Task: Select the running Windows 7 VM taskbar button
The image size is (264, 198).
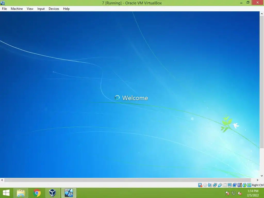Action: [x=69, y=193]
